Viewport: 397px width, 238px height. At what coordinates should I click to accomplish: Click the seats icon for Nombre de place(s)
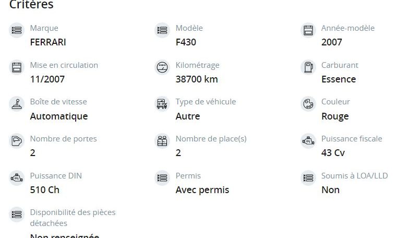coord(162,141)
